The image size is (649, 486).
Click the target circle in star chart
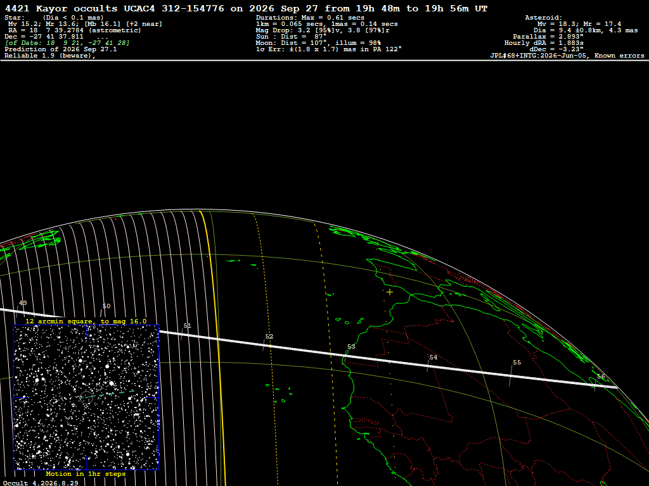pos(86,397)
